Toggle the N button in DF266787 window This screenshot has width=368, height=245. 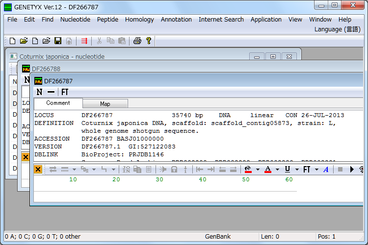39,92
